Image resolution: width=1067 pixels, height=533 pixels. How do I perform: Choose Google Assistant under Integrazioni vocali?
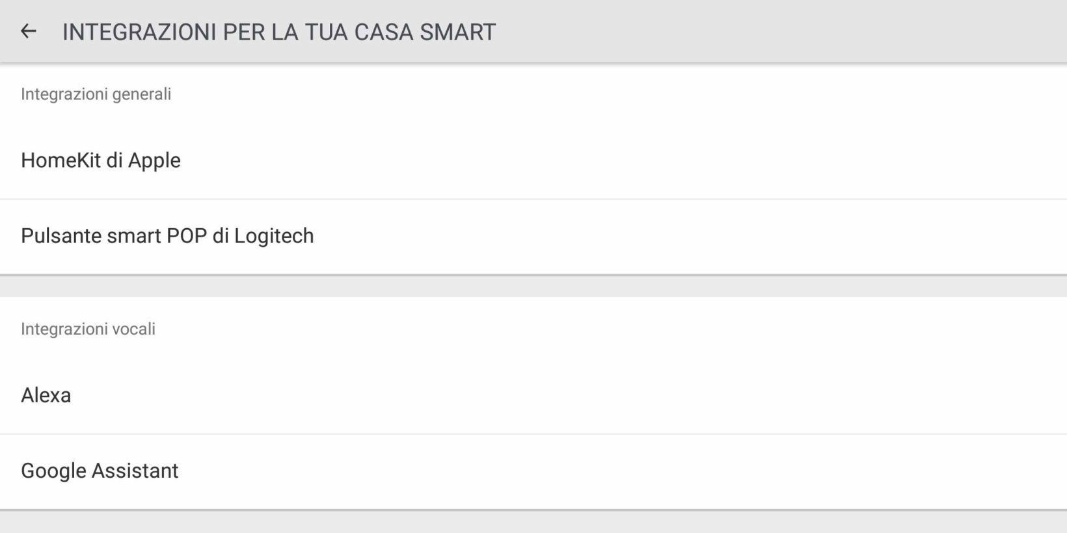(x=100, y=471)
